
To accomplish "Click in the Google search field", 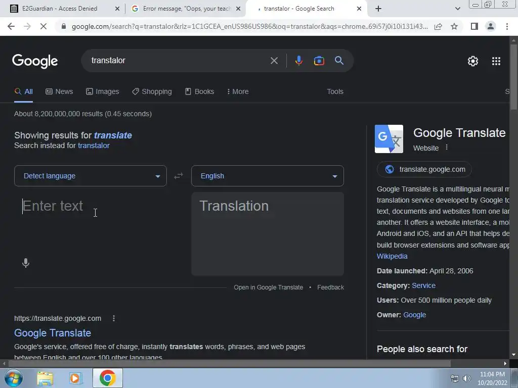I will coord(179,61).
